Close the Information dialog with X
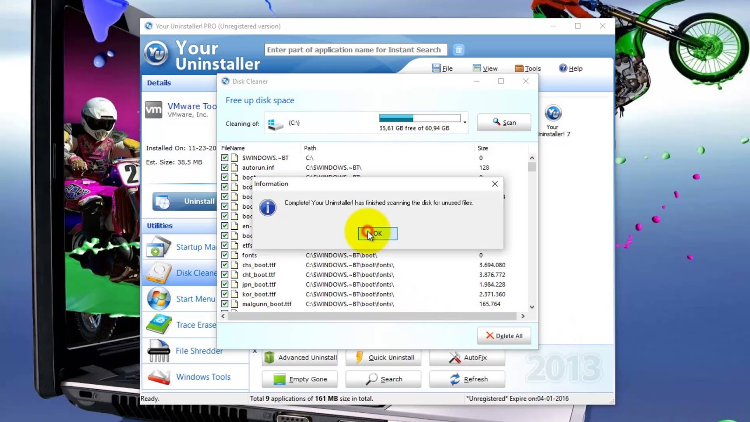 [495, 184]
